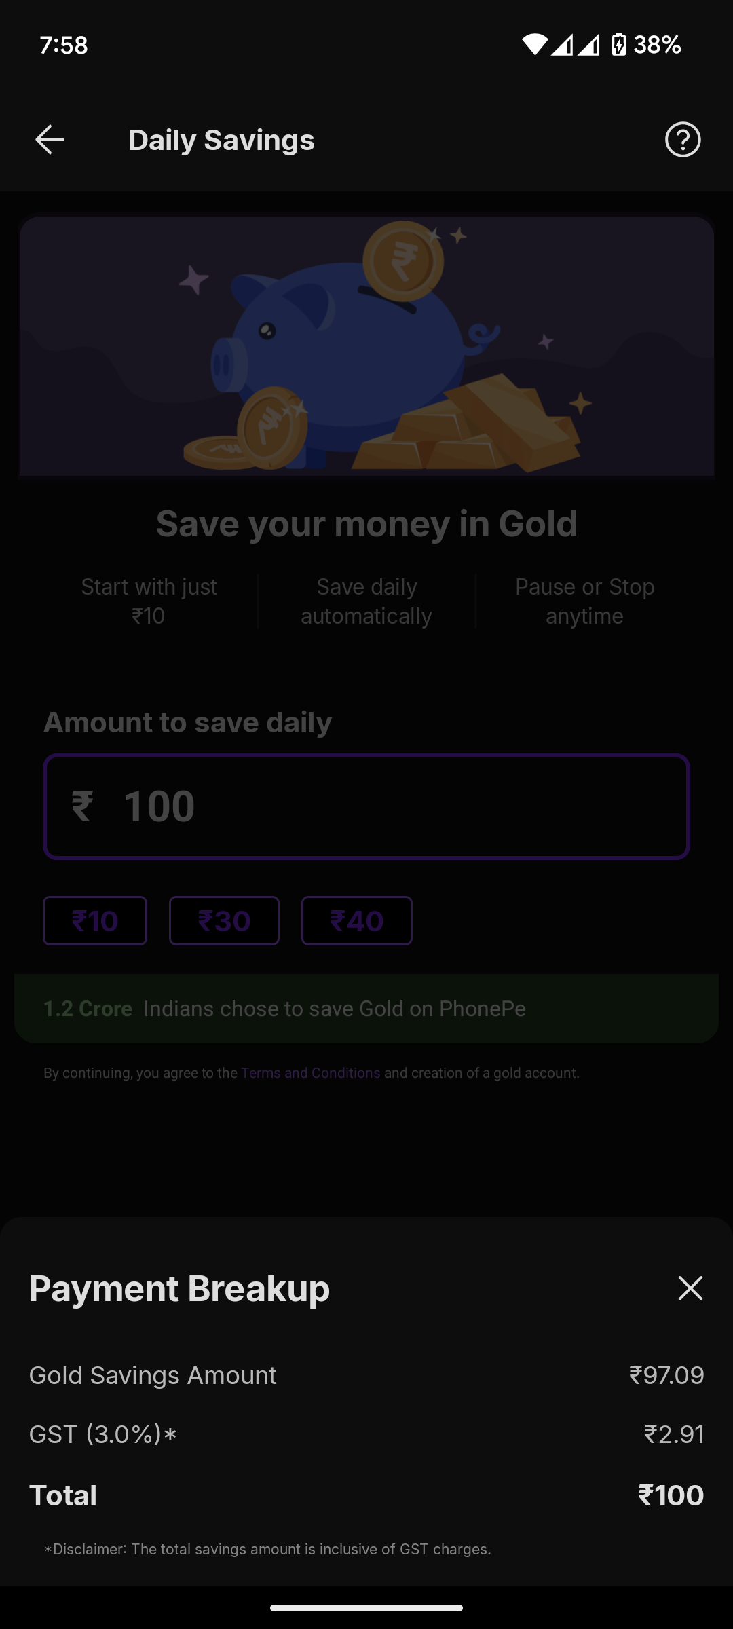Tap the Daily Savings page title
733x1629 pixels.
(221, 140)
